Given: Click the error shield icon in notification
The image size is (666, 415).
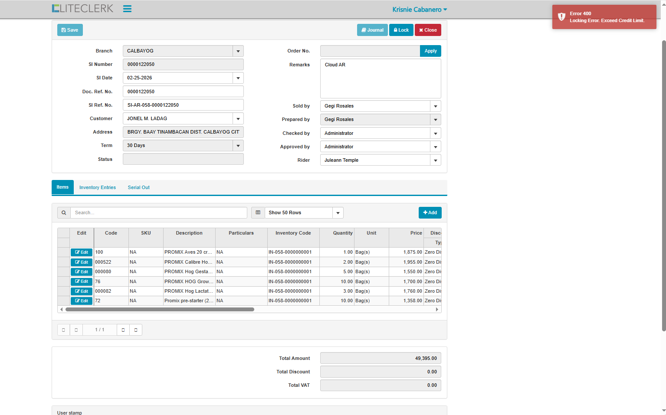Looking at the screenshot, I should point(561,17).
